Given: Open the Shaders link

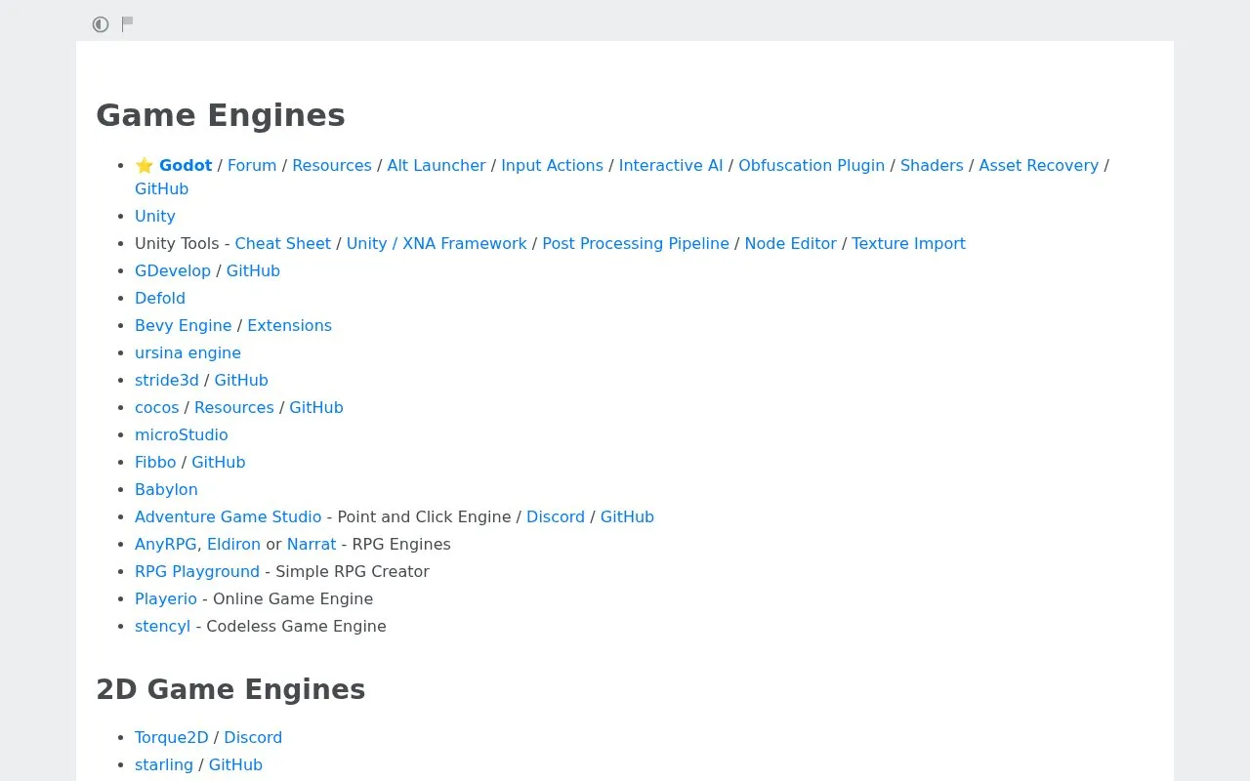Looking at the screenshot, I should click(932, 165).
